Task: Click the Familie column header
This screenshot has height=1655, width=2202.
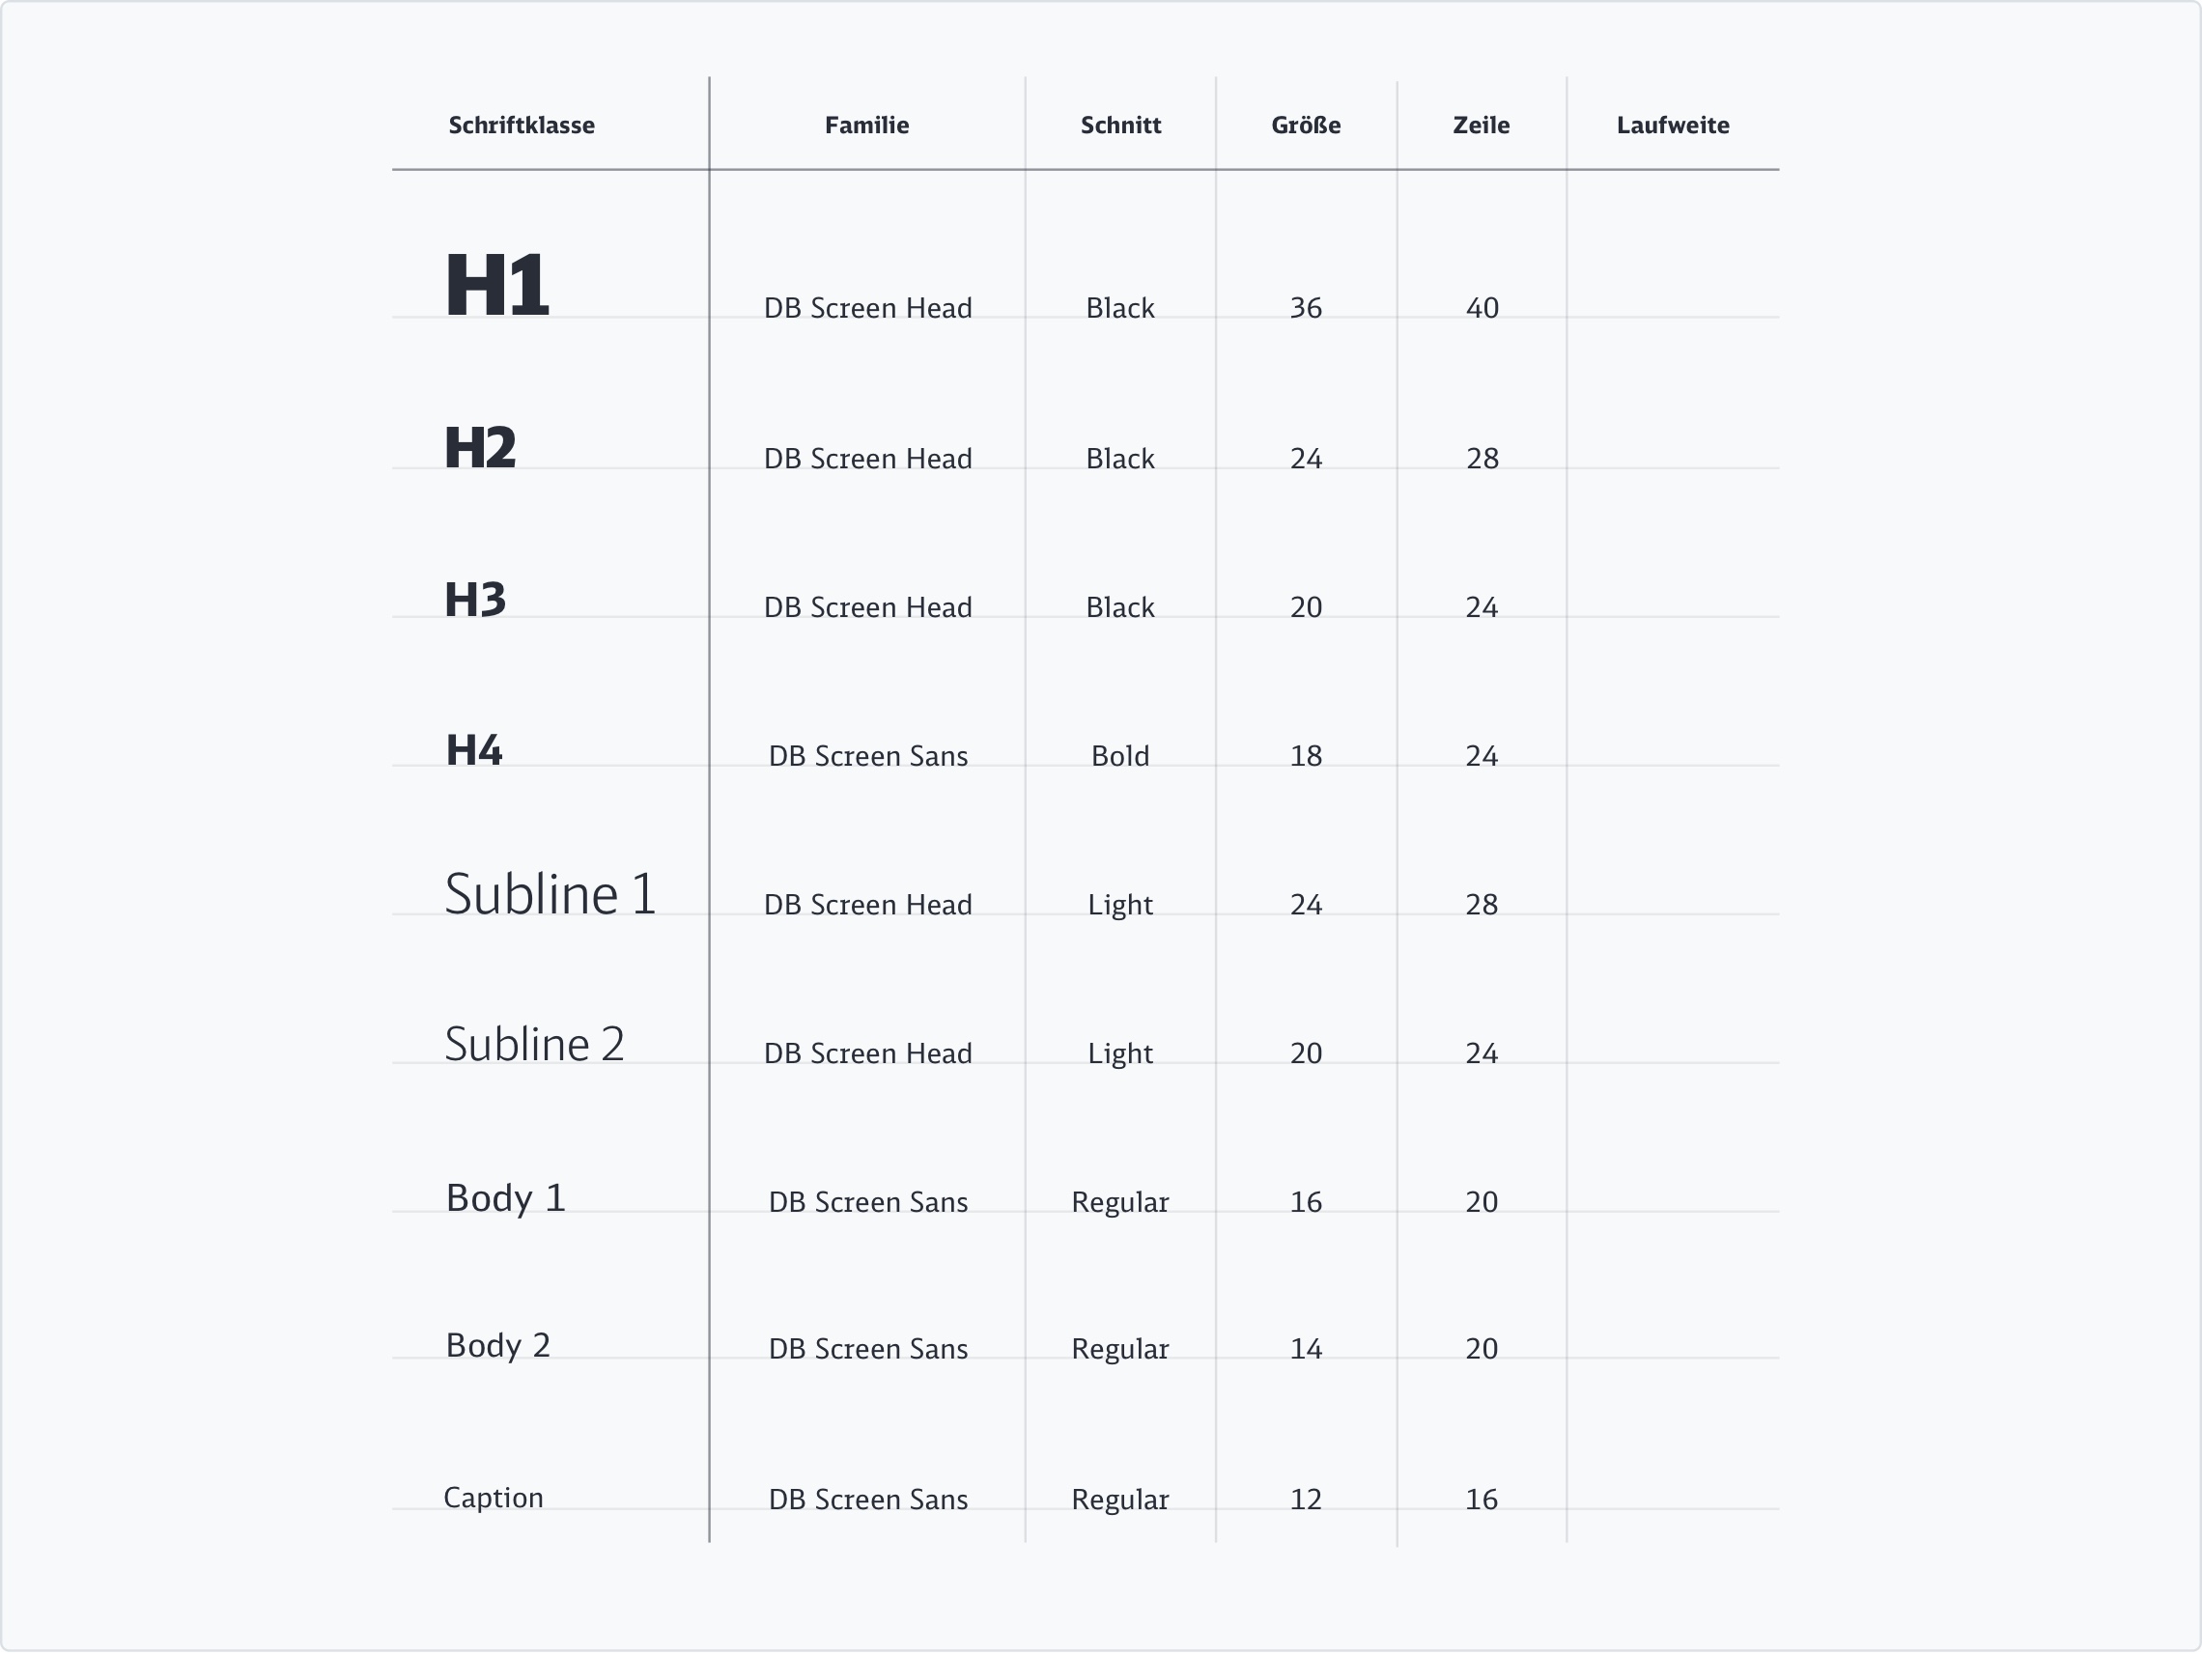Action: (866, 126)
